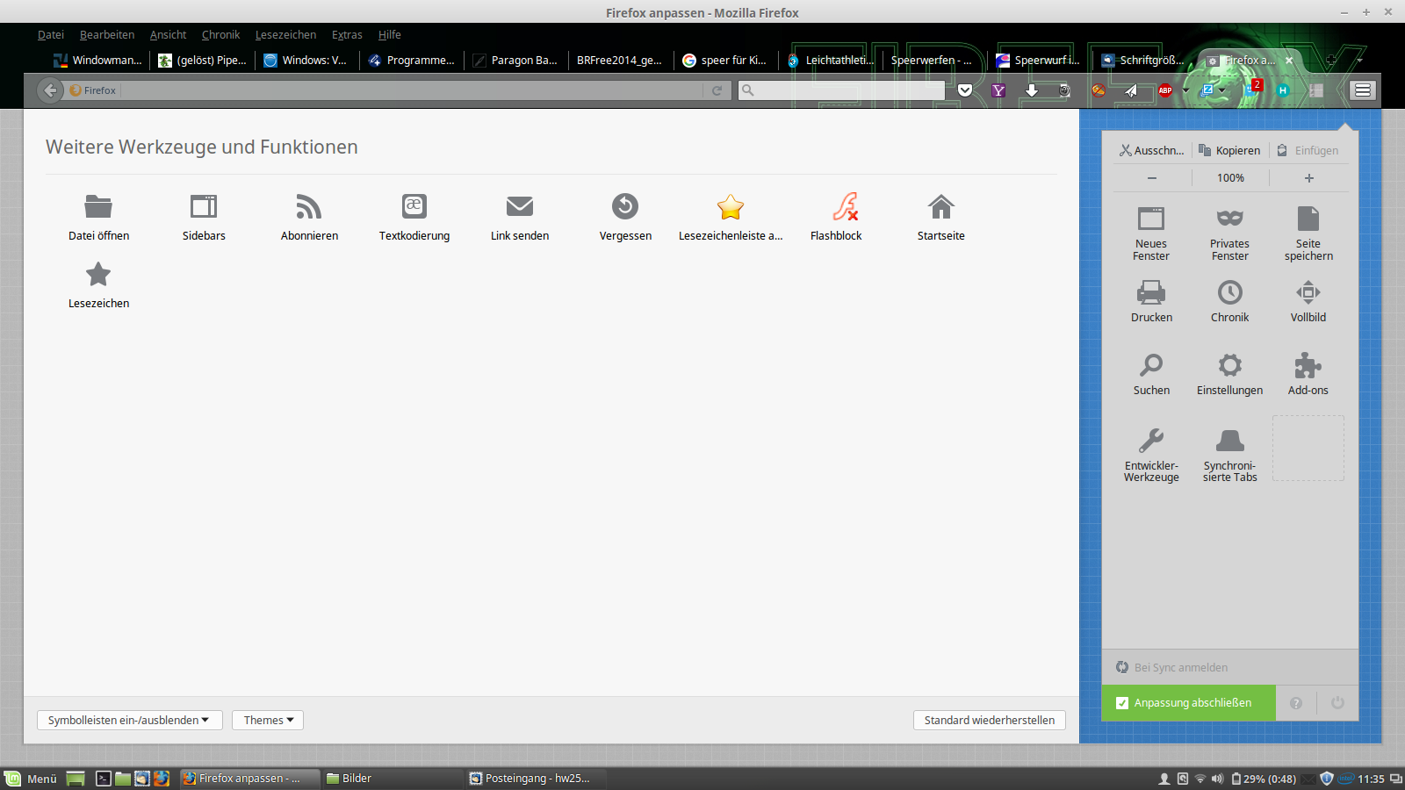Pick the Abonnieren RSS feed icon
The width and height of the screenshot is (1405, 790).
pyautogui.click(x=309, y=206)
